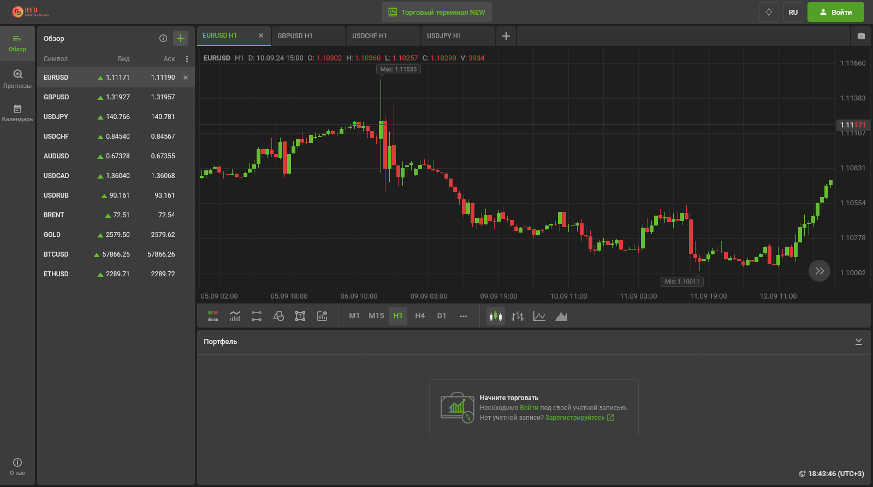
Task: Click the Max: 1.11535 chart label
Action: pyautogui.click(x=399, y=69)
